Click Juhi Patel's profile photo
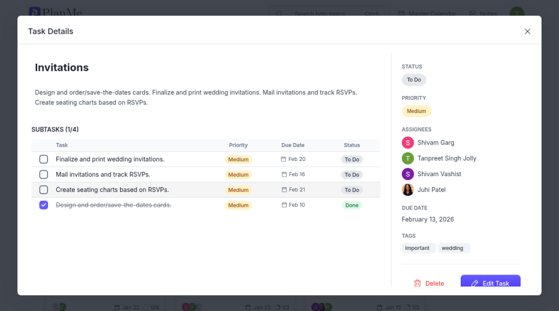 408,190
